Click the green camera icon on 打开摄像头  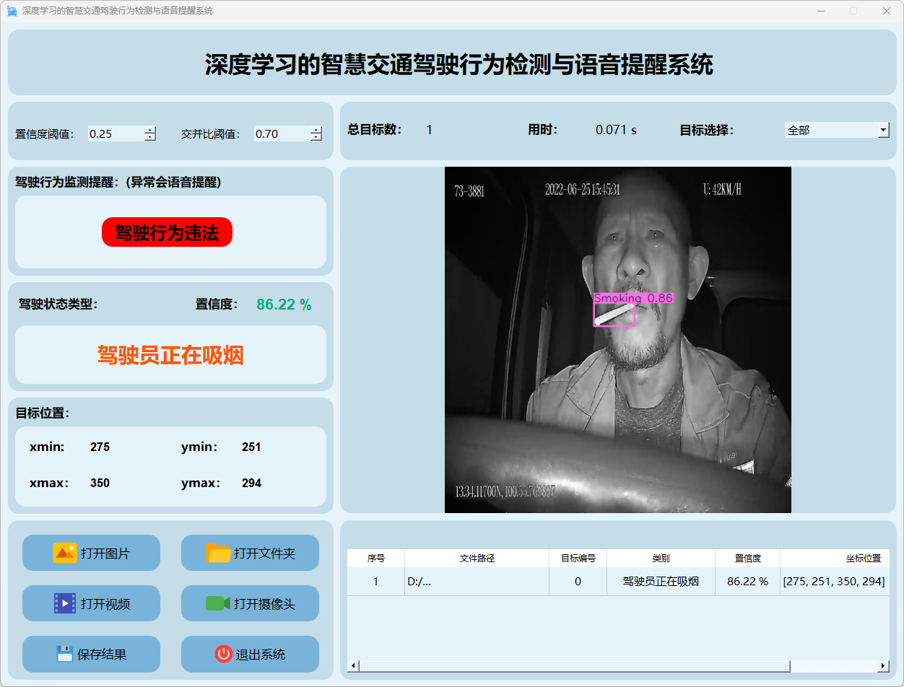point(217,603)
